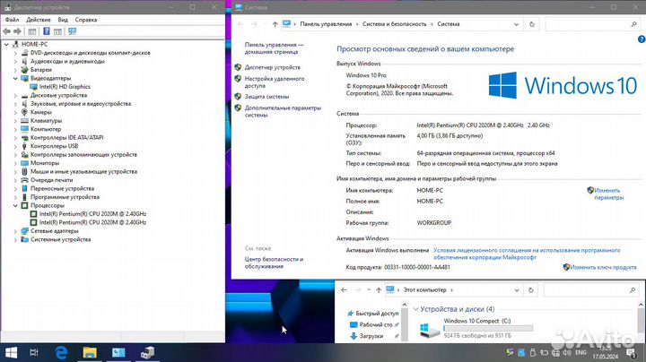Click search field in System window
This screenshot has height=362, width=646.
592,24
